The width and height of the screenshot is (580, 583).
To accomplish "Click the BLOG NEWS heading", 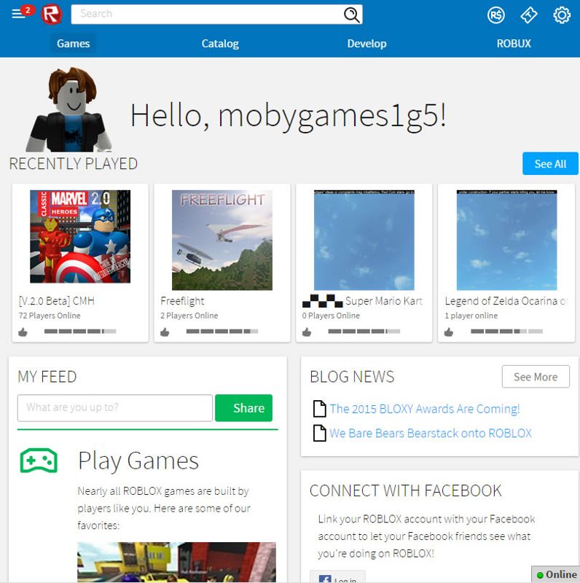I will pos(352,377).
